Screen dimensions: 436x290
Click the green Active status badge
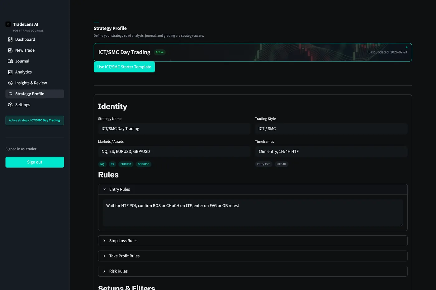pos(159,52)
